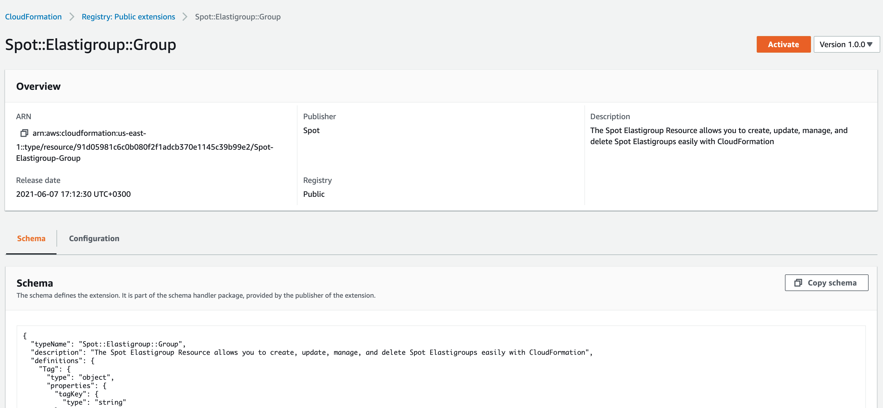Click the current Spot::Elastigroup::Group breadcrumb item
The image size is (883, 408).
tap(238, 17)
